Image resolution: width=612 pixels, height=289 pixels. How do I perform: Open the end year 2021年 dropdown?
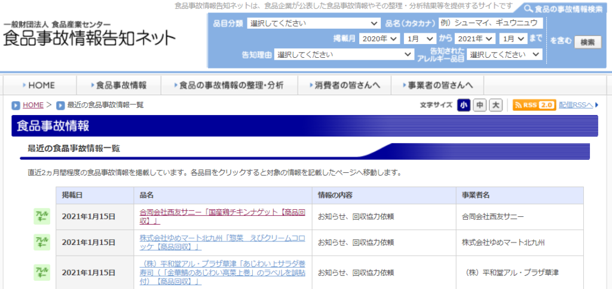click(x=475, y=39)
